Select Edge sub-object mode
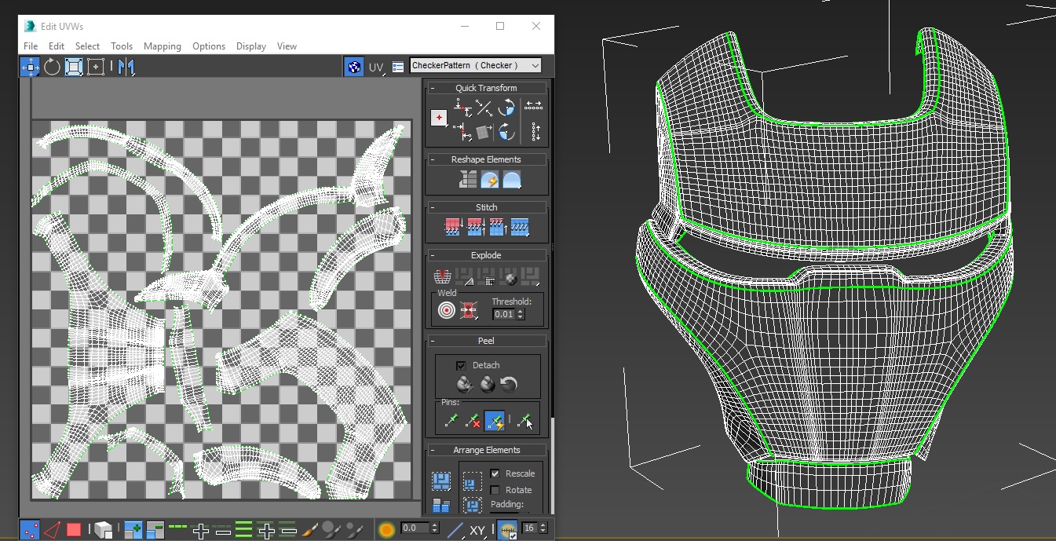 pyautogui.click(x=52, y=529)
